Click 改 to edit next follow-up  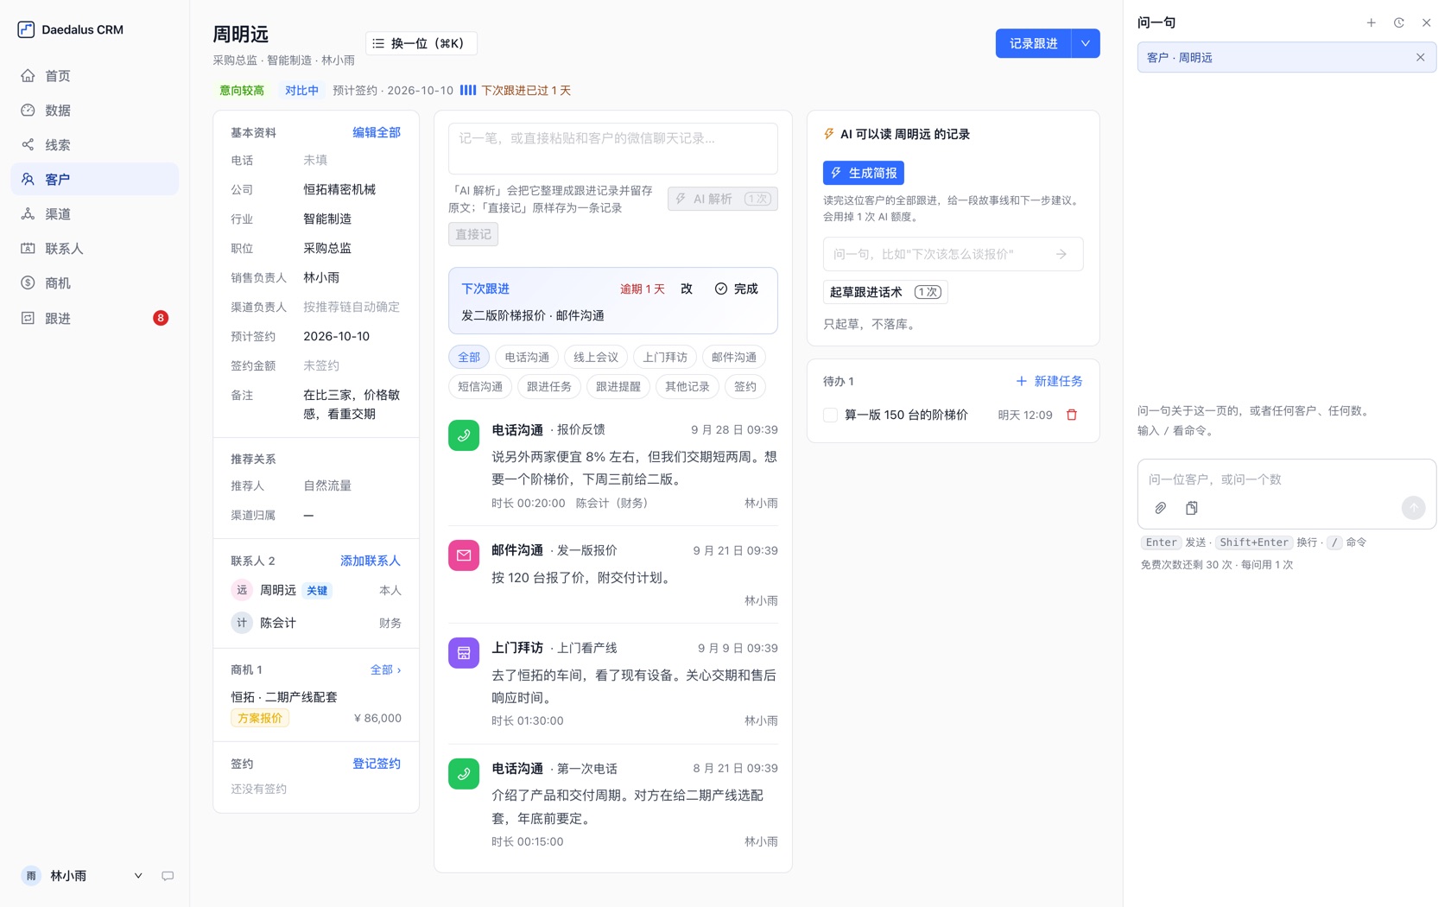[x=687, y=289]
